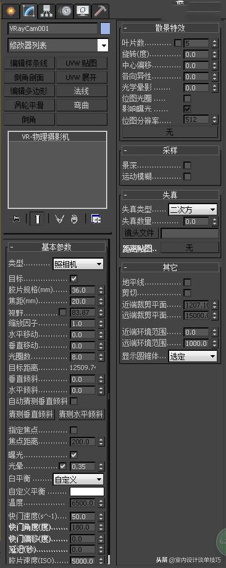Toggle the 曝光 checkbox

73,455
